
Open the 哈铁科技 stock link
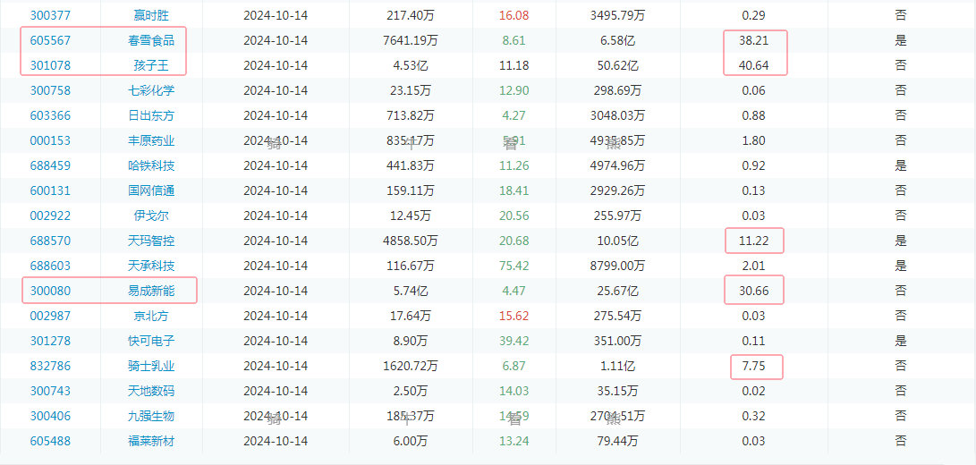151,165
